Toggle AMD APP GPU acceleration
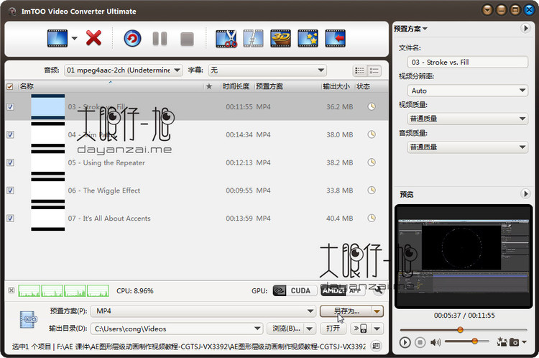This screenshot has height=358, width=539. 342,290
